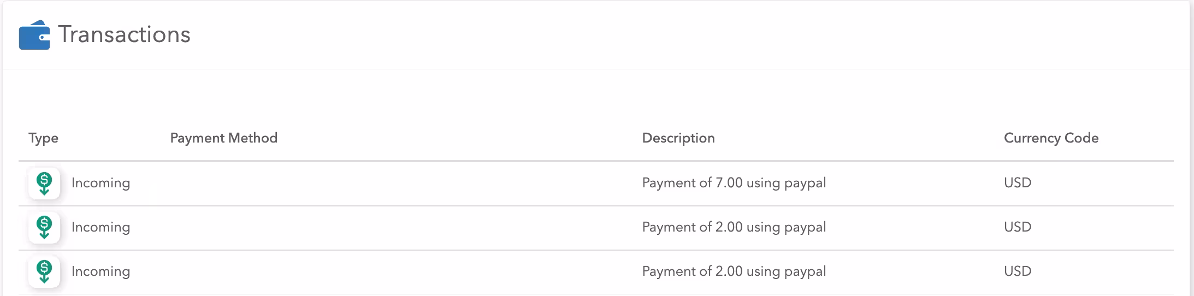Sort by the Type column header
The width and height of the screenshot is (1194, 296).
pyautogui.click(x=43, y=138)
